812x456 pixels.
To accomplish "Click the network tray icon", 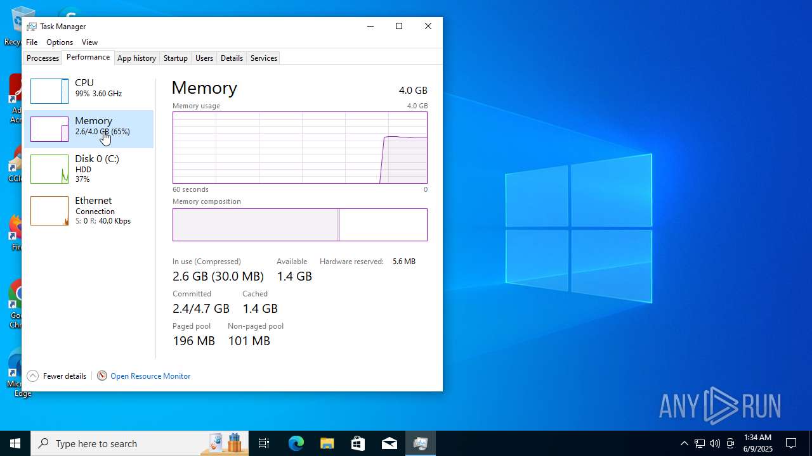I will coord(699,443).
